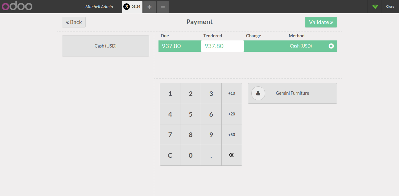Clear amount with the C key

point(170,155)
